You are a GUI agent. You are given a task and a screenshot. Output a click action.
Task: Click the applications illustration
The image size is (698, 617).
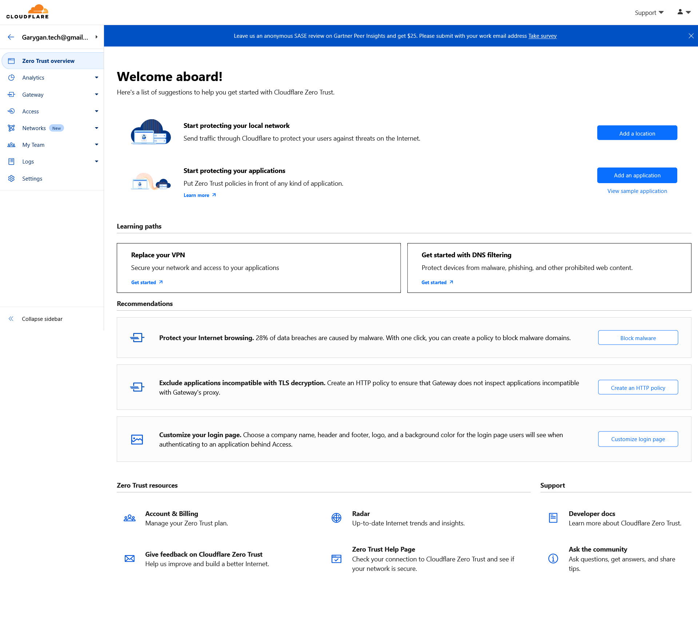pos(151,181)
